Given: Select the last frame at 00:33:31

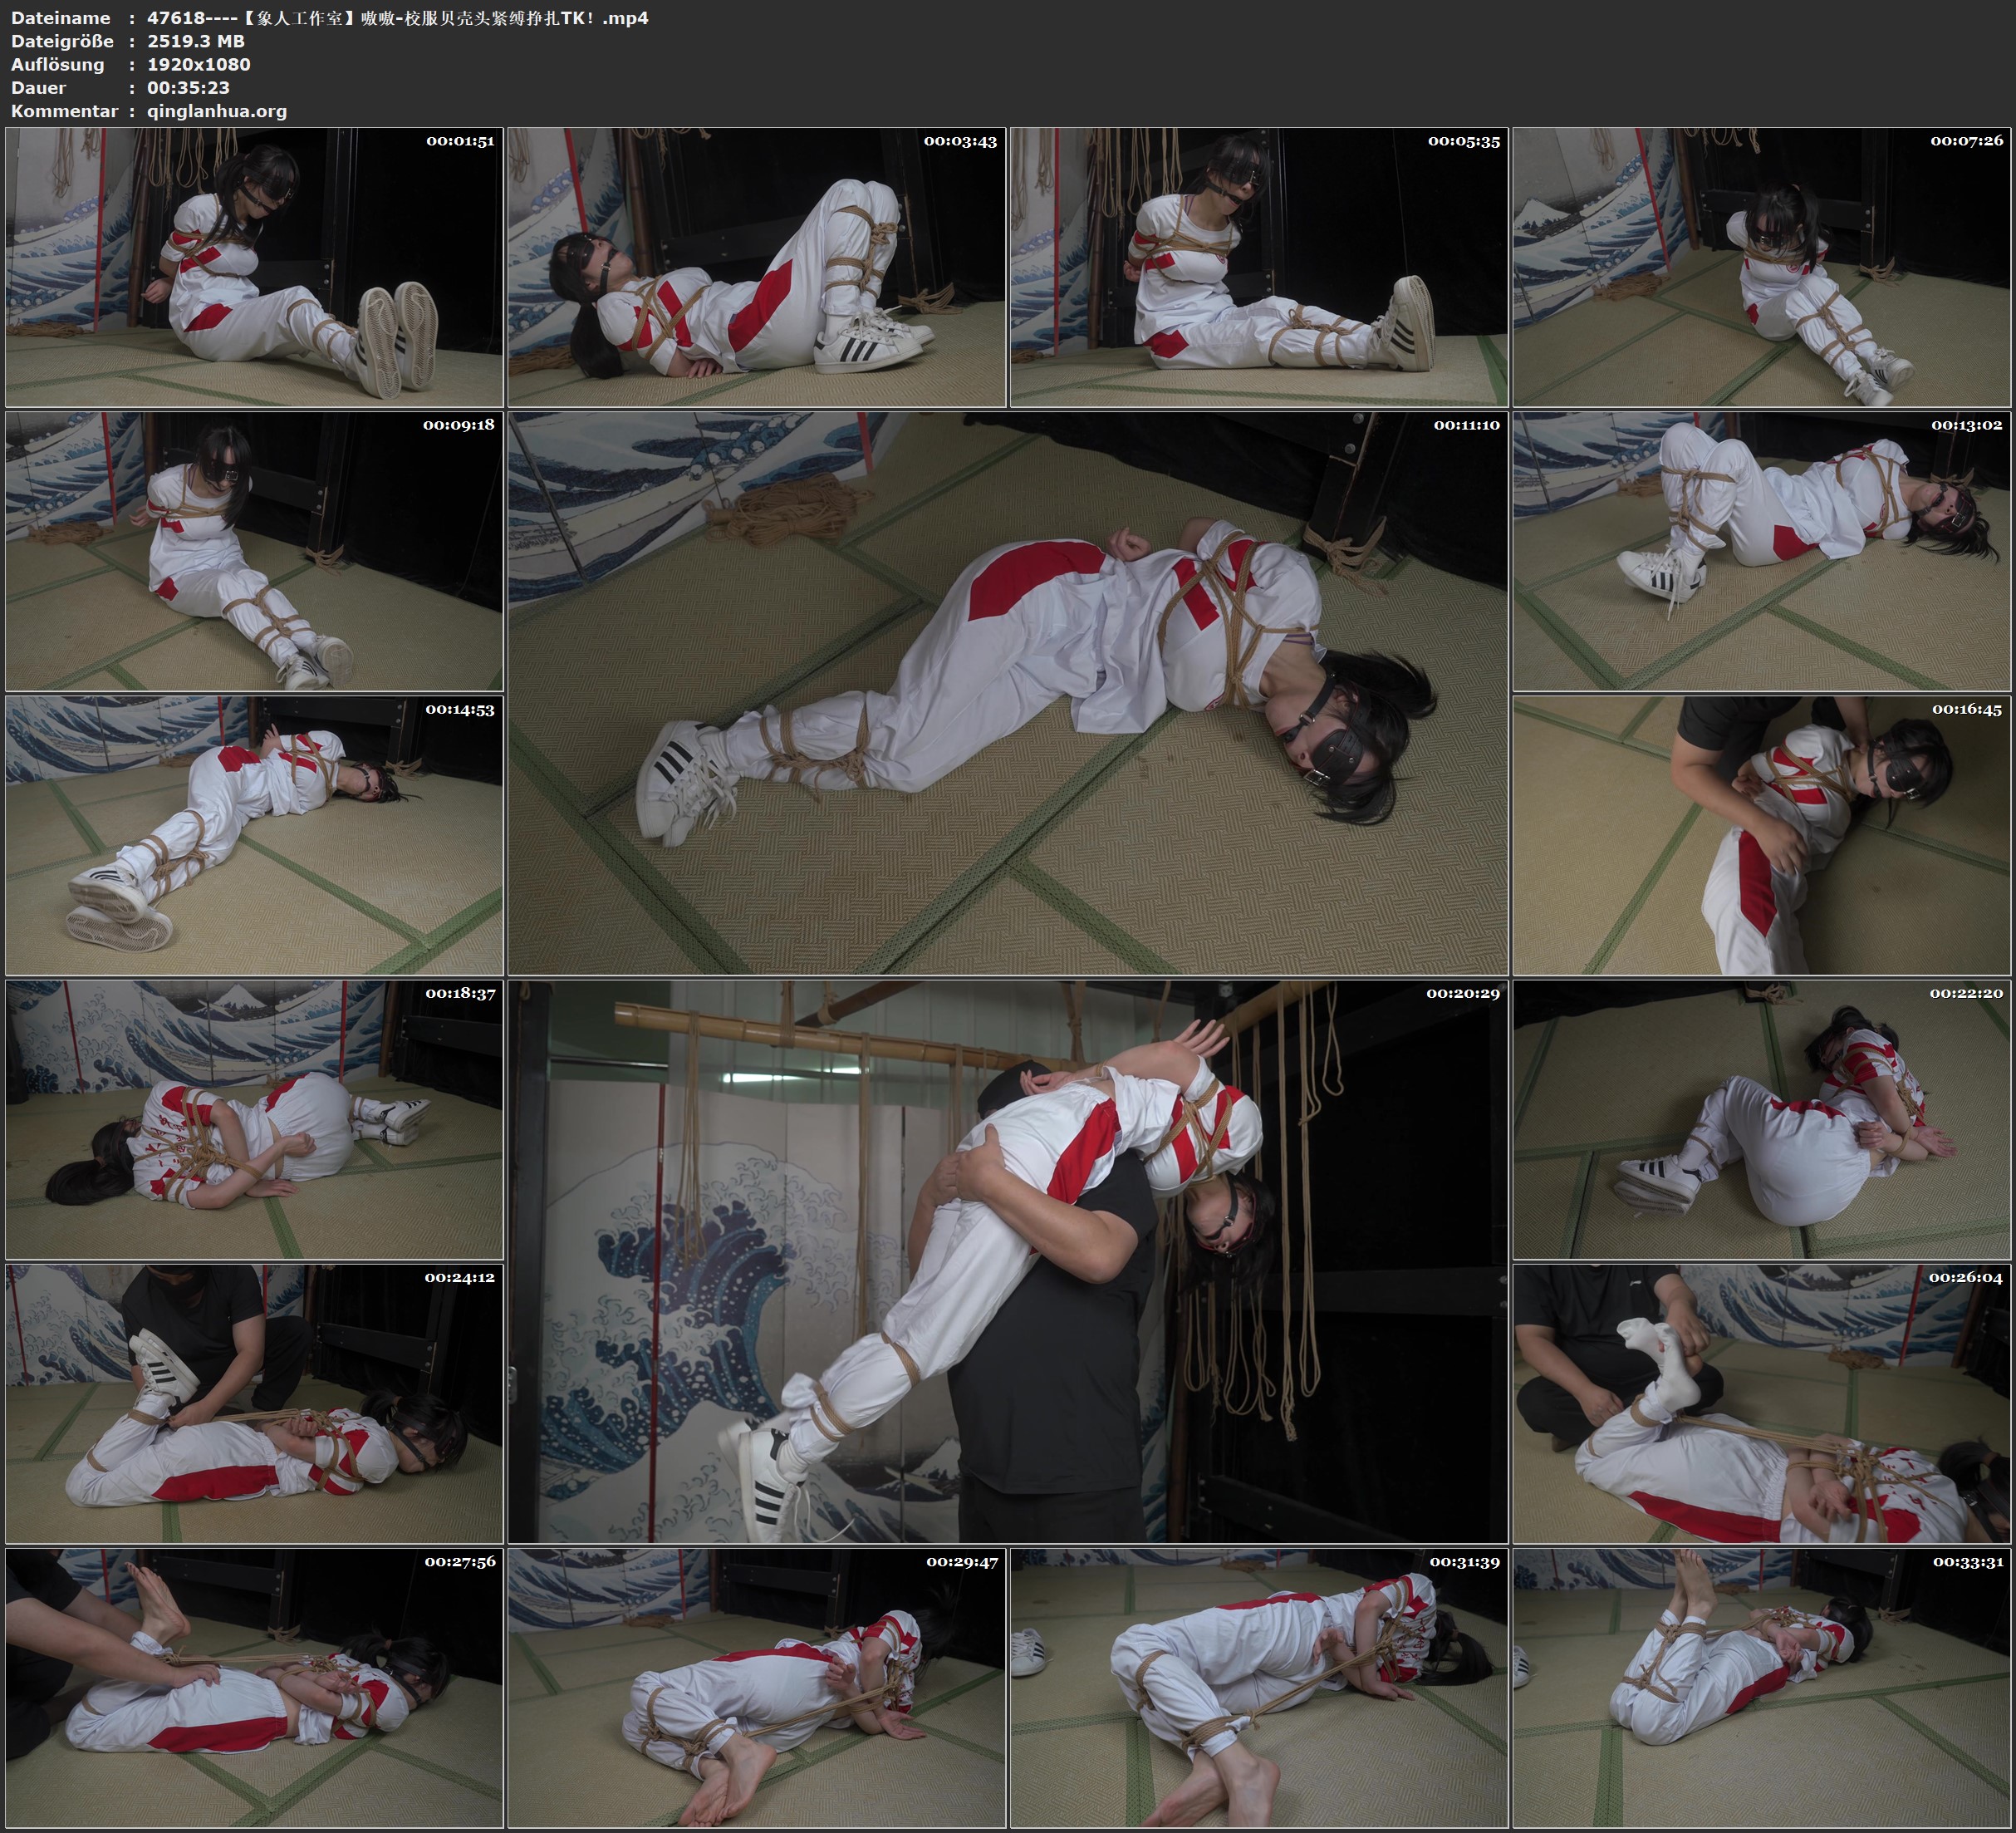Looking at the screenshot, I should 1762,1688.
